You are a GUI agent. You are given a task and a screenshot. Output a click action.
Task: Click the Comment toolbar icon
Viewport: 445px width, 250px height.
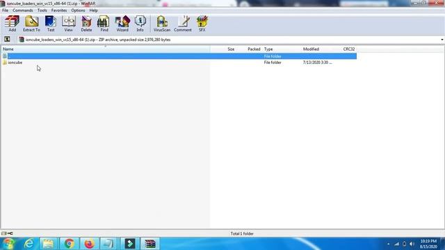(x=183, y=23)
